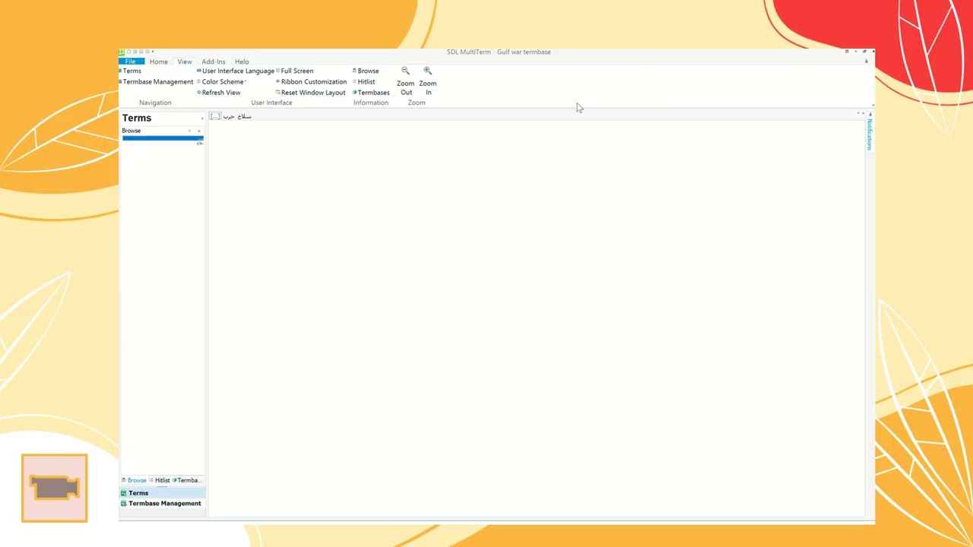Switch to Termbases tab at pane bottom
This screenshot has height=547, width=973.
[x=188, y=480]
